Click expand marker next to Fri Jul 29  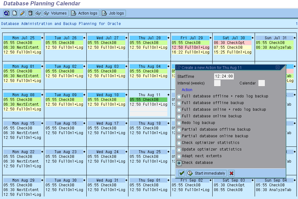pyautogui.click(x=211, y=38)
